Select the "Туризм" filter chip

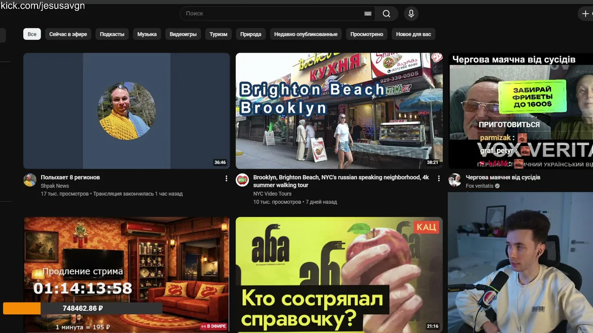pyautogui.click(x=218, y=34)
